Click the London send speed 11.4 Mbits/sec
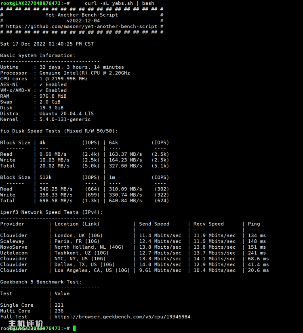The height and width of the screenshot is (333, 303). click(x=160, y=235)
